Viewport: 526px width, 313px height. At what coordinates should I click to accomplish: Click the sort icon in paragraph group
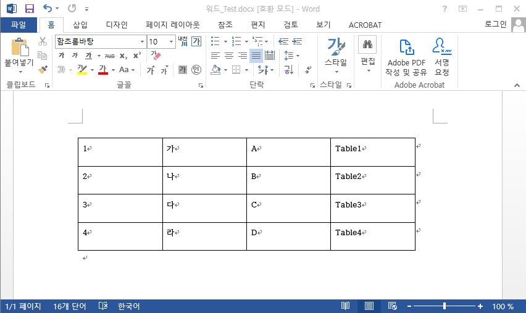[x=288, y=69]
